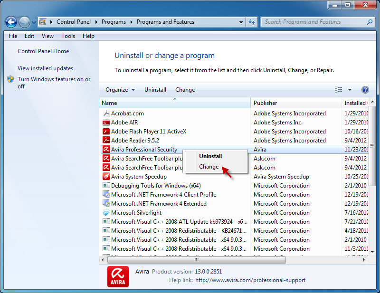Screen dimensions: 380x293
Task: Click the Control Panel icon in address bar
Action: pos(42,22)
